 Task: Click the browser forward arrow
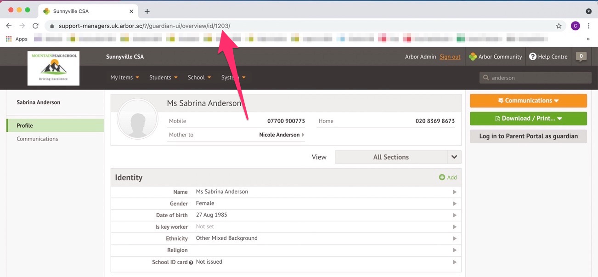22,26
